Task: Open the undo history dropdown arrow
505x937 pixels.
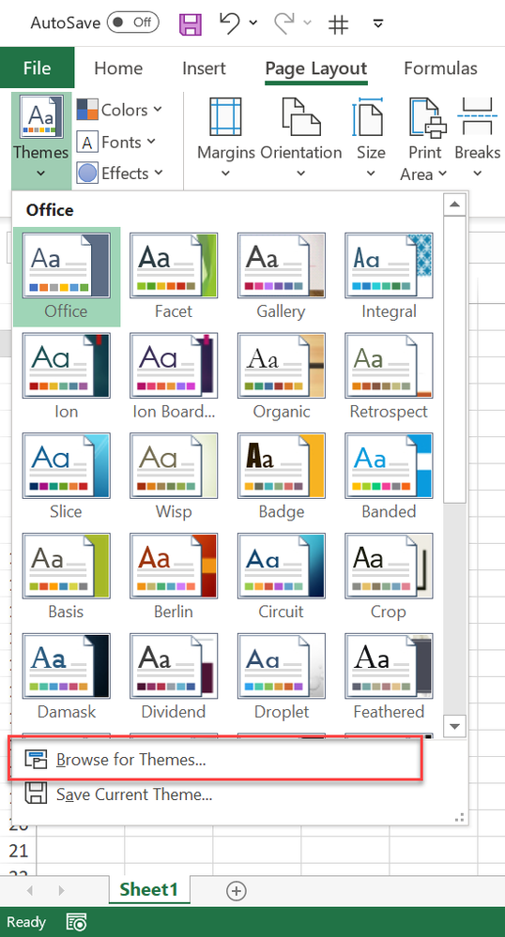Action: pos(253,23)
